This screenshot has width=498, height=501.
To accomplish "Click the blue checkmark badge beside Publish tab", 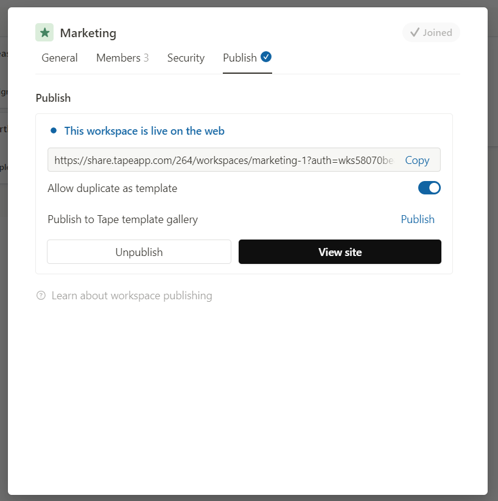I will [266, 57].
